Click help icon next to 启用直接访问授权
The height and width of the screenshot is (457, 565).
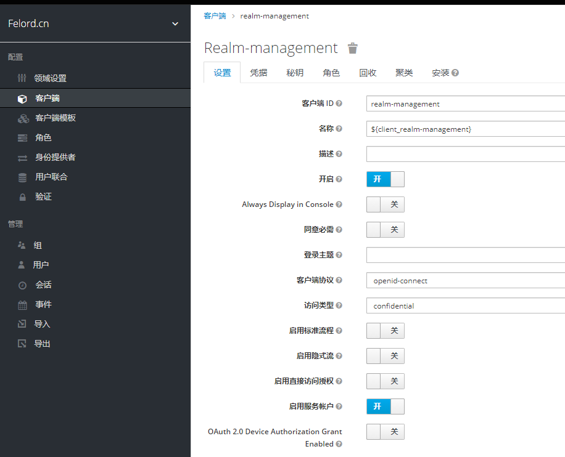(339, 381)
